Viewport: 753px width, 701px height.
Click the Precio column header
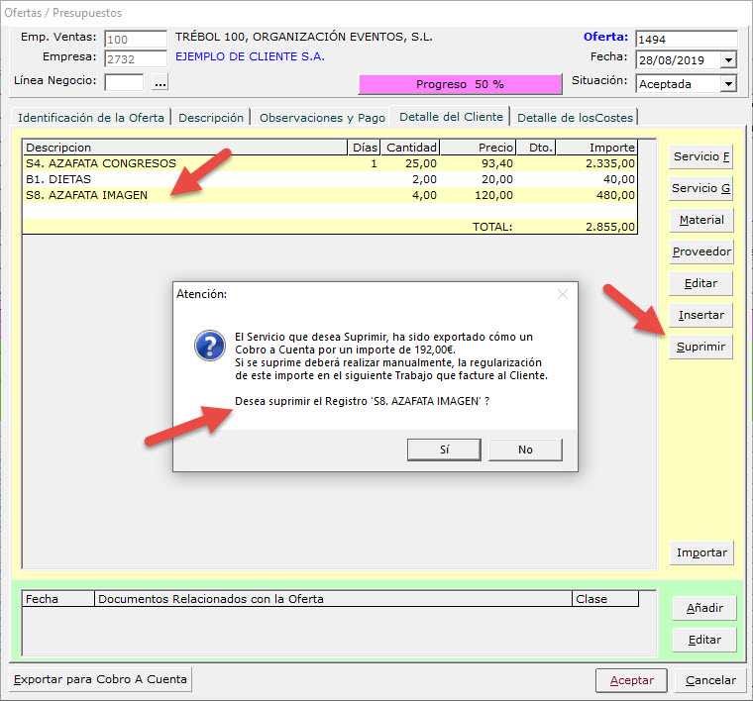click(x=479, y=148)
